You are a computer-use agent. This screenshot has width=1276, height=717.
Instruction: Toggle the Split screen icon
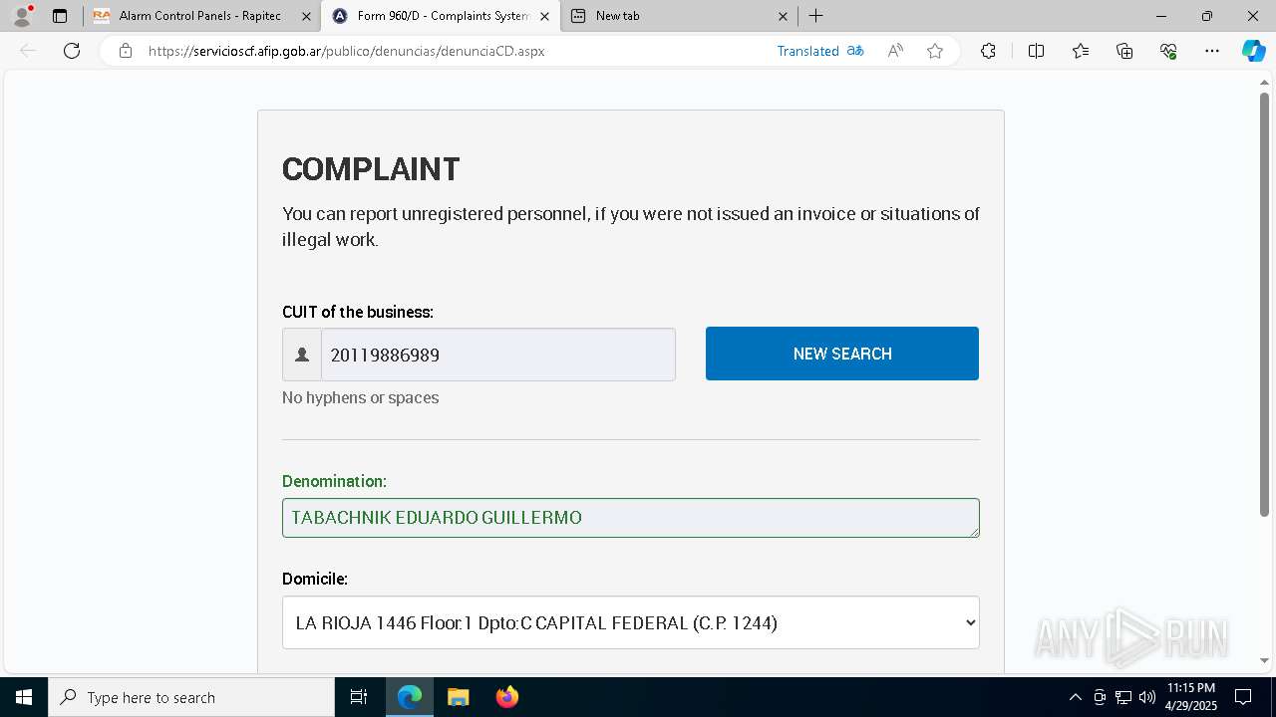pos(1036,51)
